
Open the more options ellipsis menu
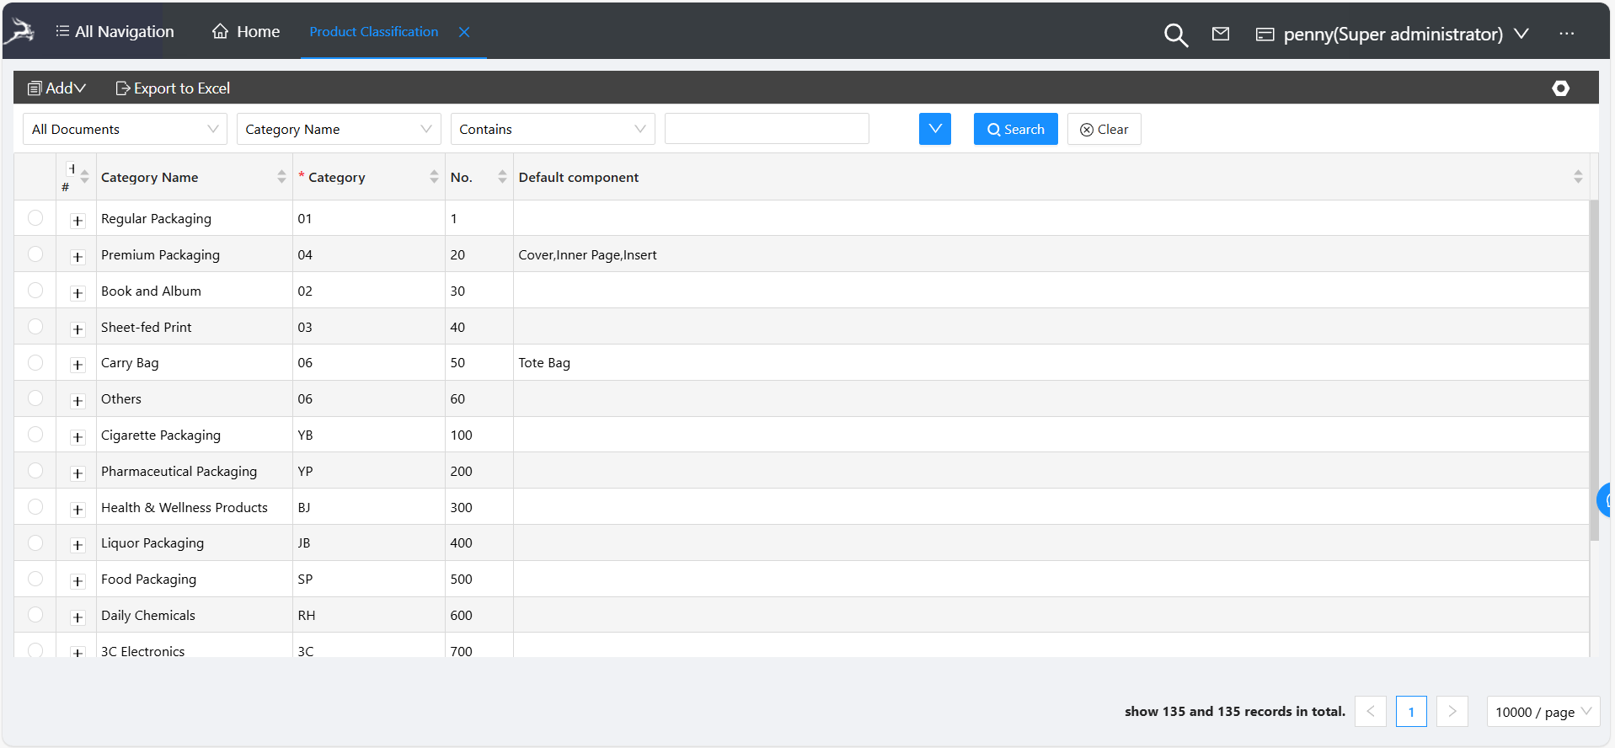pyautogui.click(x=1566, y=34)
